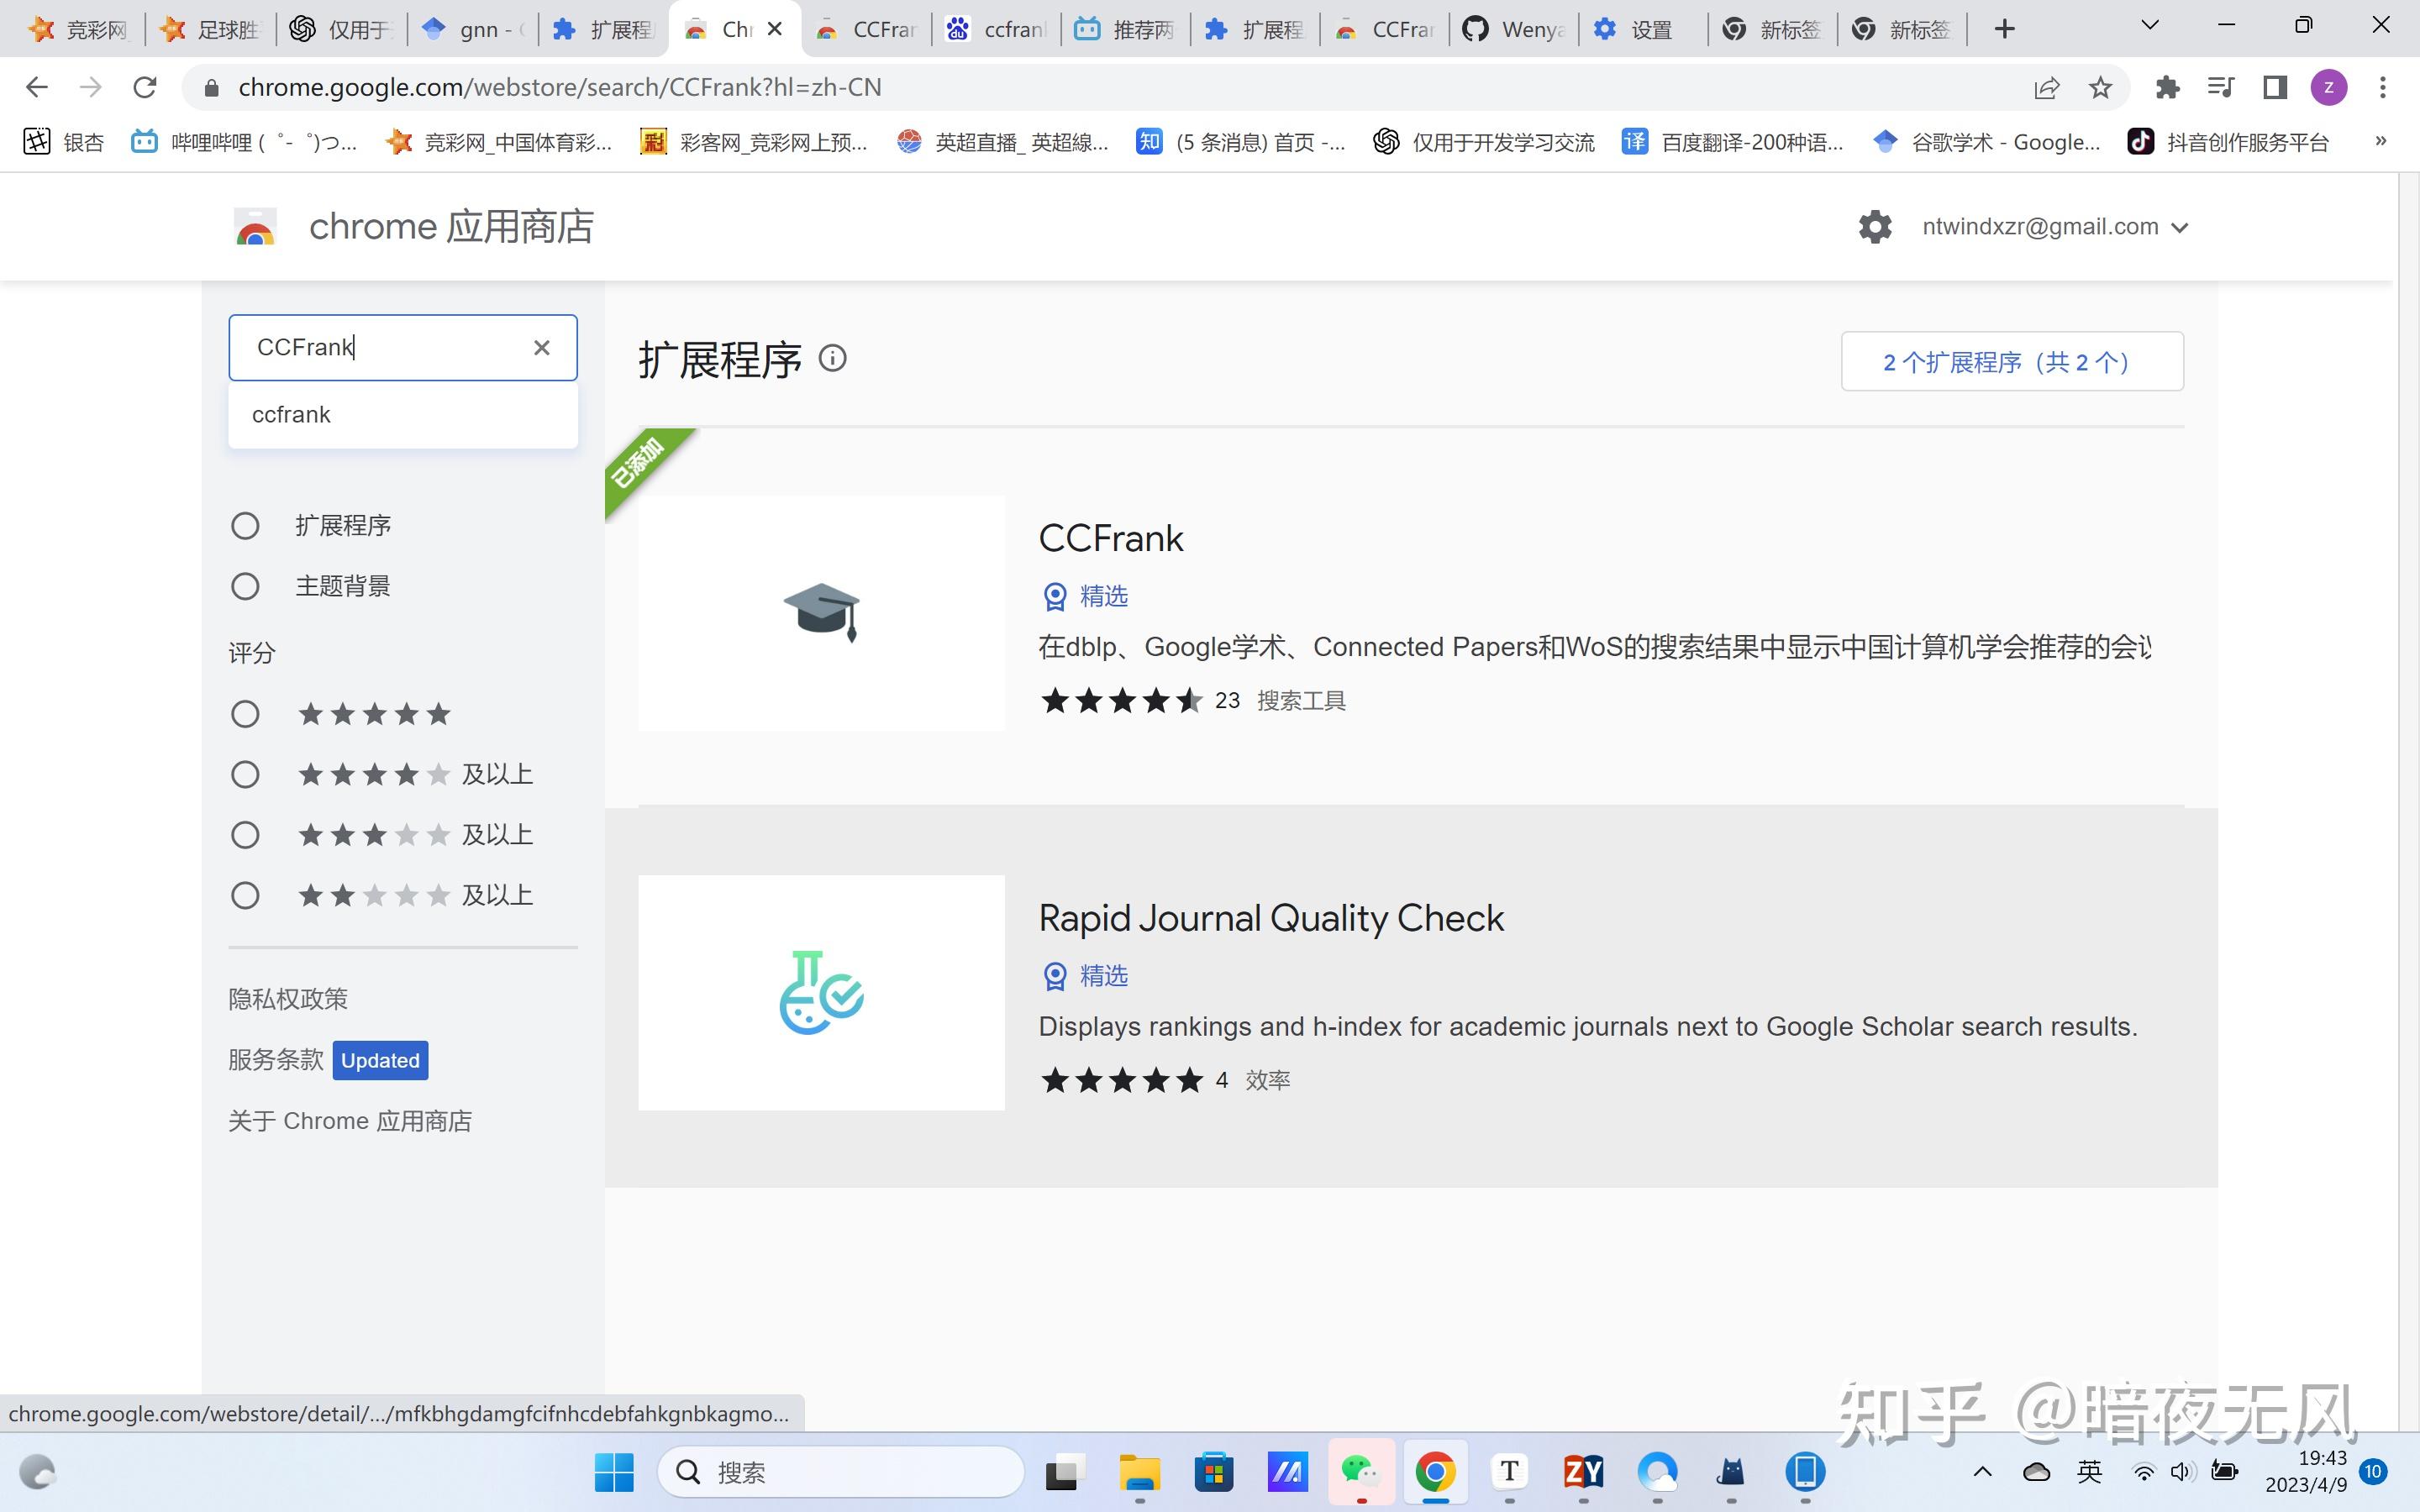Click the browser address bar URL
Screen dimensions: 2420x1512
[x=560, y=88]
